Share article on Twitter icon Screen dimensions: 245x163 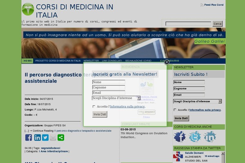point(45,138)
